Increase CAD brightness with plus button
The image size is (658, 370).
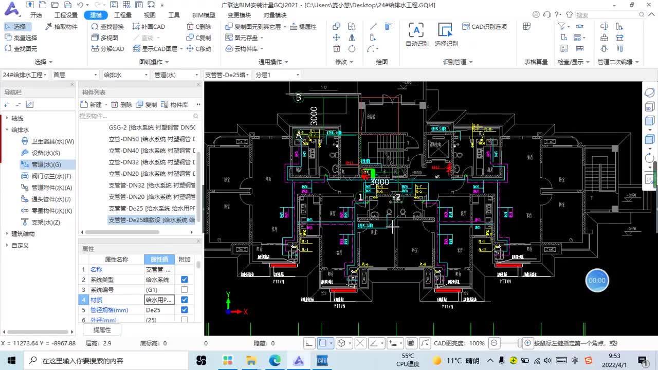(527, 343)
